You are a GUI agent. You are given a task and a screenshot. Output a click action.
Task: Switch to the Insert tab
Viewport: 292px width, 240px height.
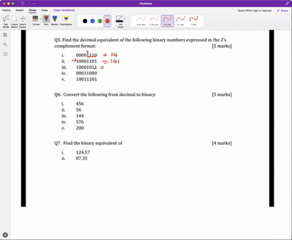(19, 10)
